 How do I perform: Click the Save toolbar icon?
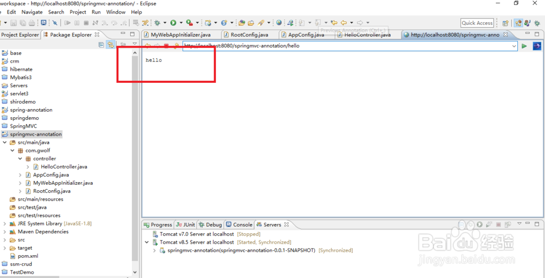pyautogui.click(x=14, y=23)
